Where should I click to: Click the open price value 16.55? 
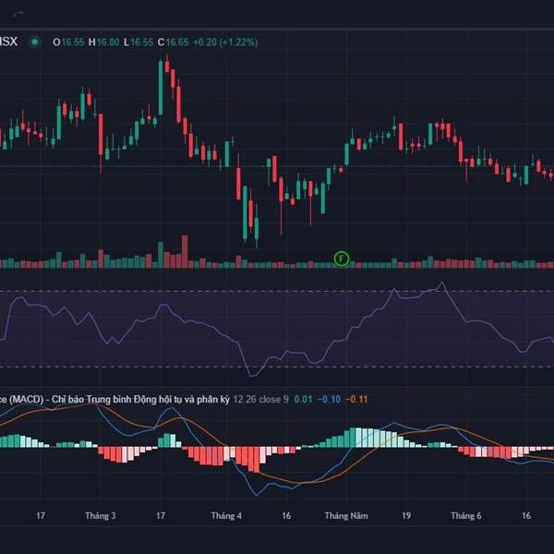(73, 42)
